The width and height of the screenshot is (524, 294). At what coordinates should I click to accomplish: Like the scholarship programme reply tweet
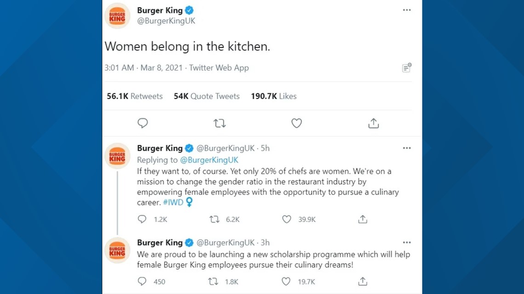pos(285,281)
